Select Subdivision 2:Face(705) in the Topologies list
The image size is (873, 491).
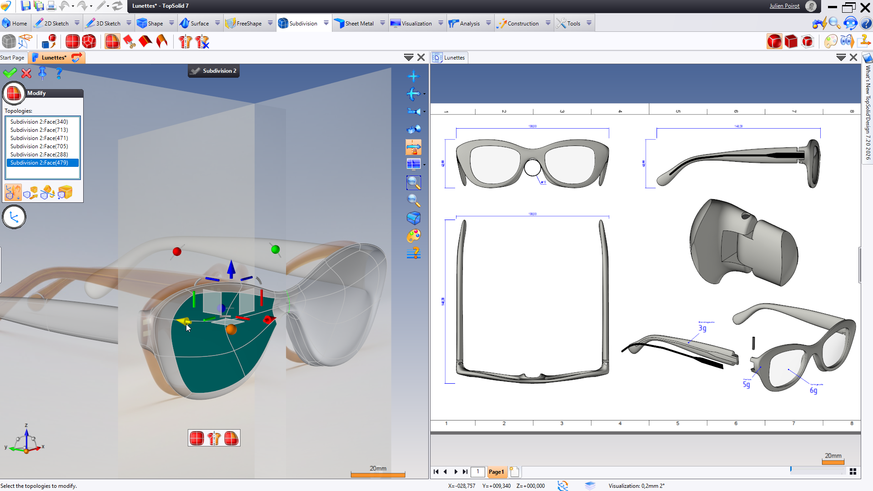[x=39, y=146]
